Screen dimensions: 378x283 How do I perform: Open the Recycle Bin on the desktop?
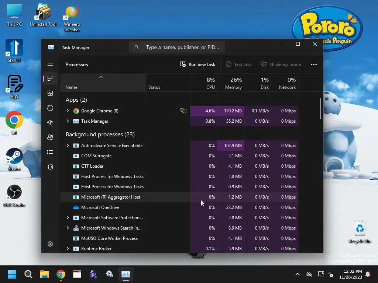tap(360, 231)
